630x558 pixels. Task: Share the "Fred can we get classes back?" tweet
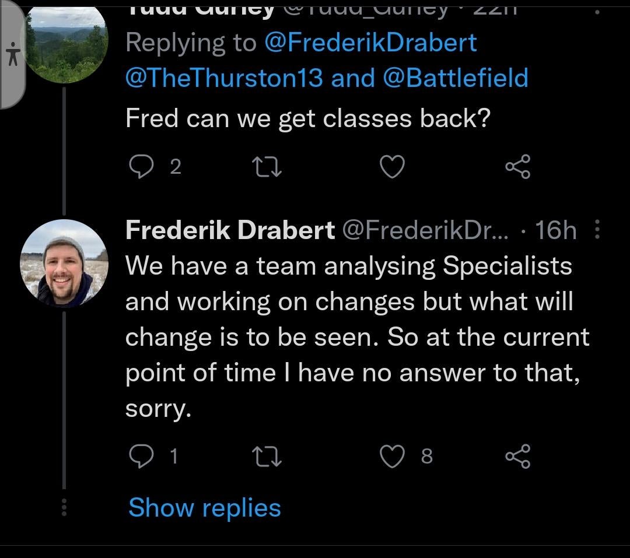(518, 167)
